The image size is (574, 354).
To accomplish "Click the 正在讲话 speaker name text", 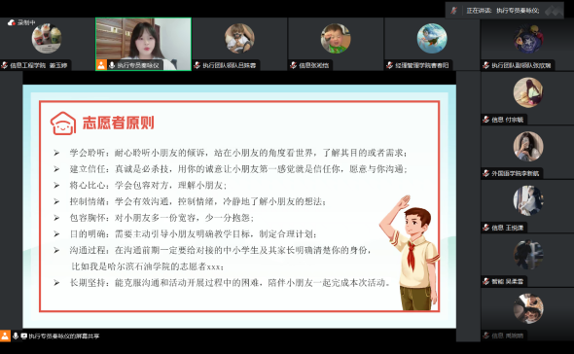I will pos(518,11).
